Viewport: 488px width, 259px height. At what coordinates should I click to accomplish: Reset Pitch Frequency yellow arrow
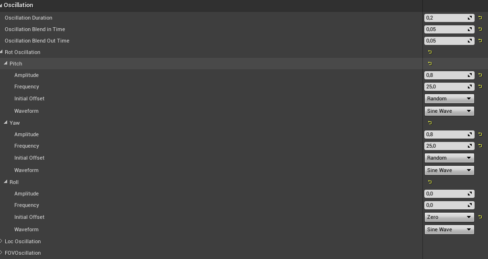480,86
